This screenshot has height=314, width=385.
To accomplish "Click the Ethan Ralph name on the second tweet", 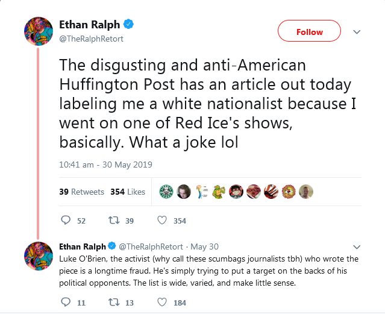I will (83, 246).
